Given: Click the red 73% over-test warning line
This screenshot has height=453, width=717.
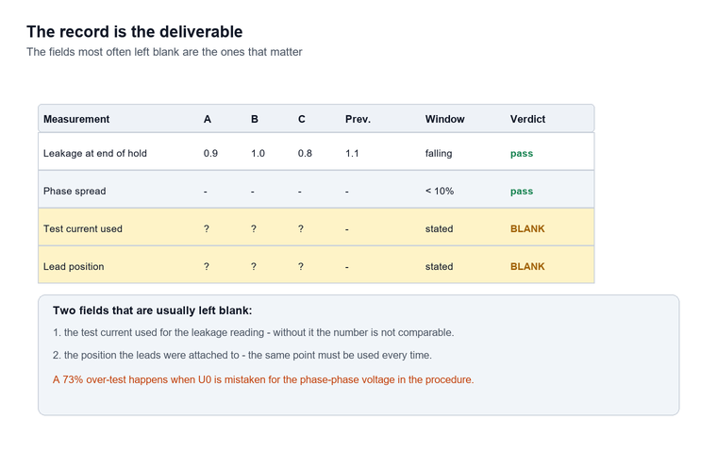Looking at the screenshot, I should tap(263, 379).
